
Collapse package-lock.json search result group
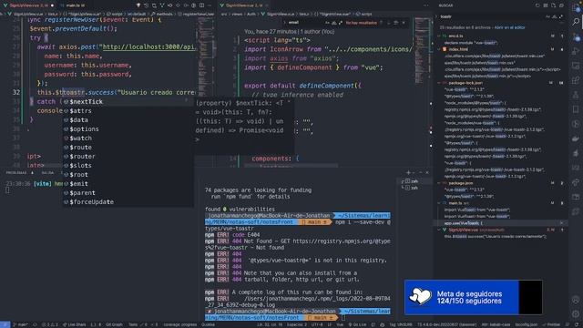(439, 83)
